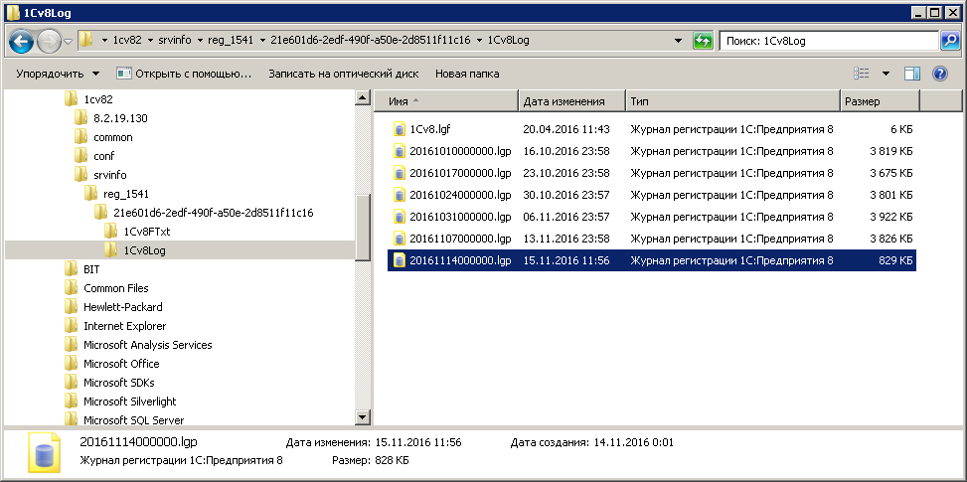Click the large file thumbnail in details pane
Image resolution: width=967 pixels, height=482 pixels.
click(45, 453)
